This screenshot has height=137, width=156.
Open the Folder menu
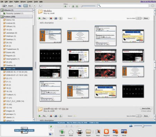pos(17,2)
